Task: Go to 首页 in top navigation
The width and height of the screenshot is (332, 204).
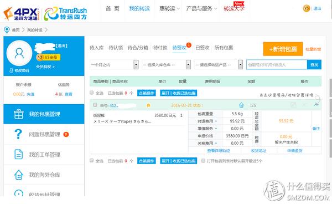Action: pos(113,8)
